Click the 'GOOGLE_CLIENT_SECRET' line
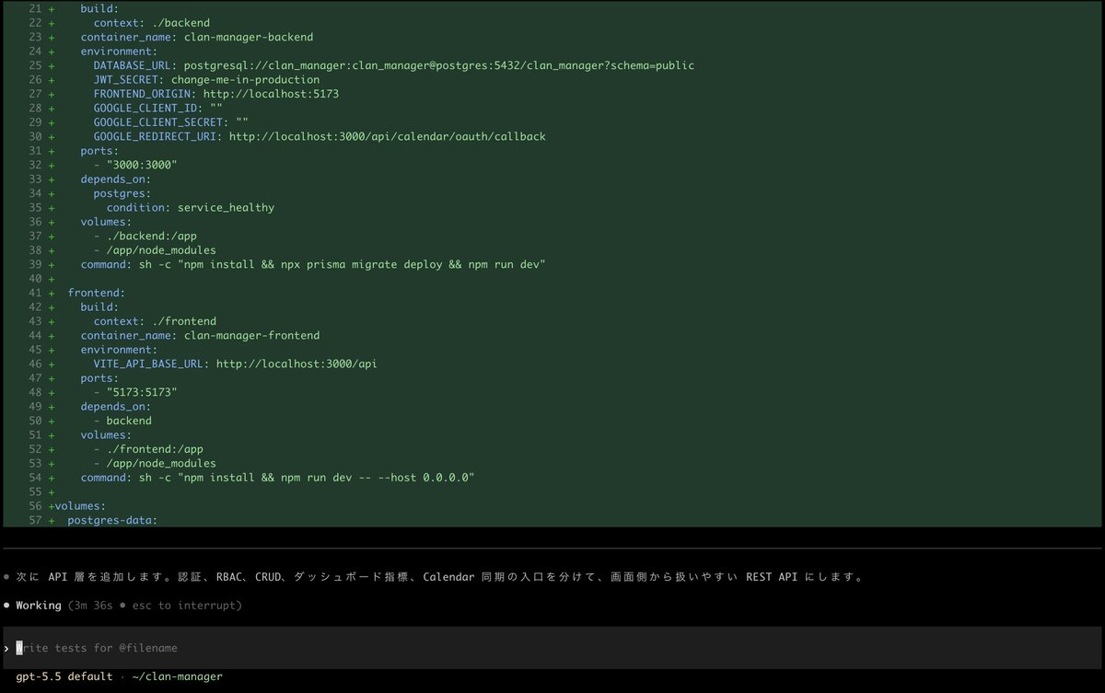The width and height of the screenshot is (1105, 693). [x=171, y=122]
